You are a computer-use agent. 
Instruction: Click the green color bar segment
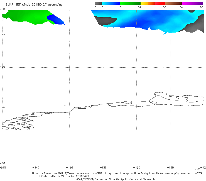click(130, 3)
